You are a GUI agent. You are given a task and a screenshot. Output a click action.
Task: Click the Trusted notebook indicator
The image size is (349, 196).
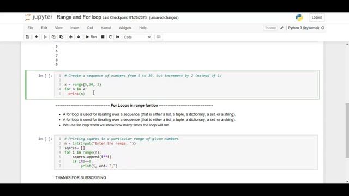[x=270, y=28]
